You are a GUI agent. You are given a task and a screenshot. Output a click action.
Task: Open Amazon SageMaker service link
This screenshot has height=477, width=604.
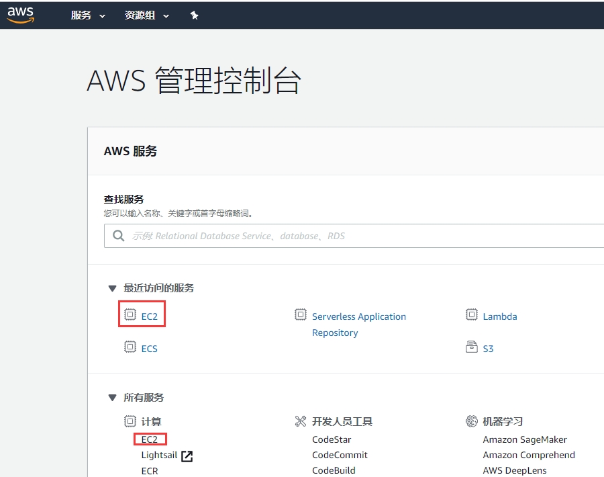click(524, 439)
